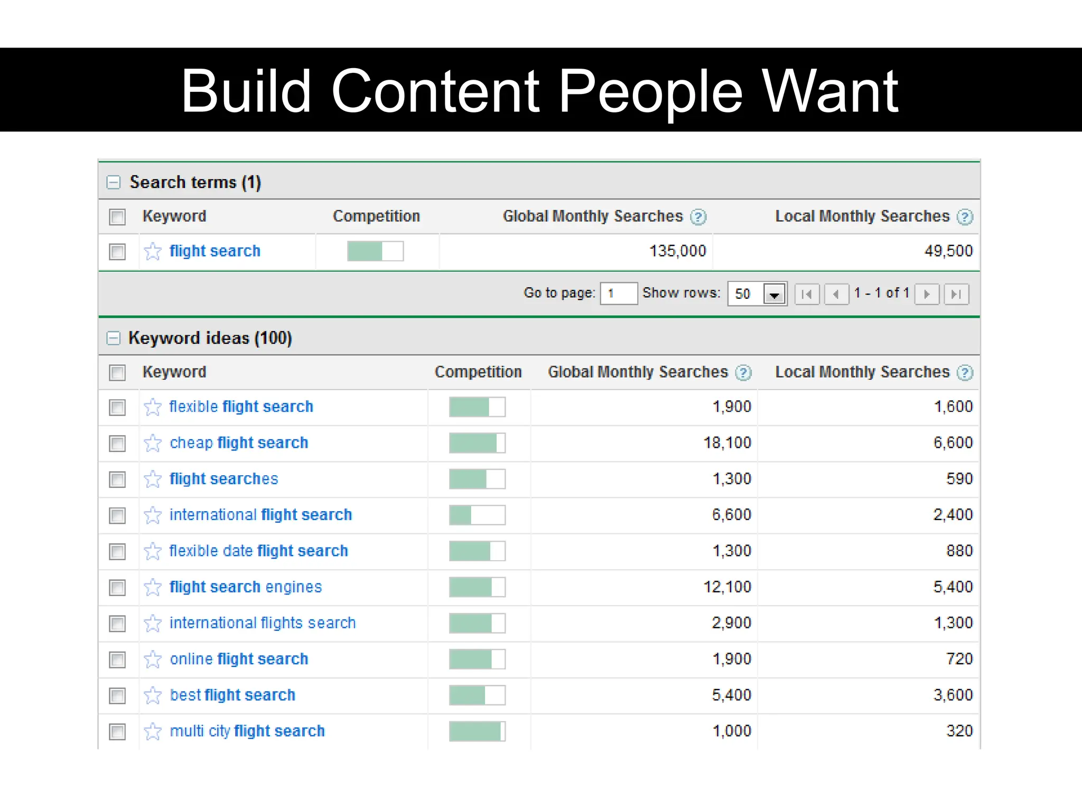Open help for Global Monthly Searches in Search terms
This screenshot has height=811, width=1082.
point(698,217)
